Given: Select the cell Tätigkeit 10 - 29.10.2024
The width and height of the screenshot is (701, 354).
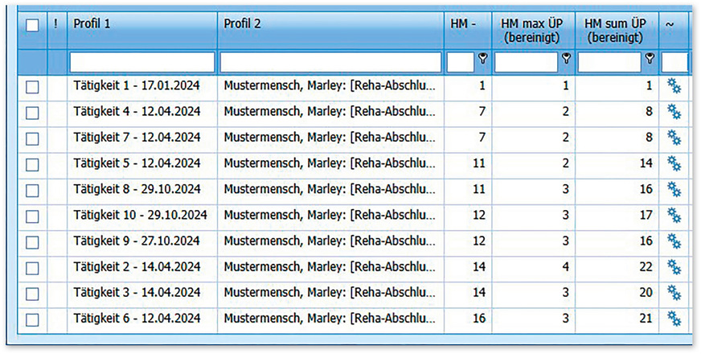Looking at the screenshot, I should tap(142, 216).
